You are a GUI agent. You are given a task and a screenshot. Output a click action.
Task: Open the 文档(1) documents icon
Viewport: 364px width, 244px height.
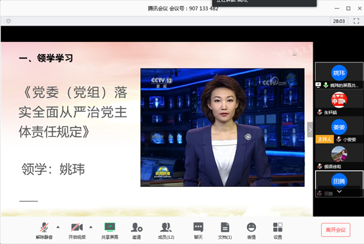(x=224, y=231)
